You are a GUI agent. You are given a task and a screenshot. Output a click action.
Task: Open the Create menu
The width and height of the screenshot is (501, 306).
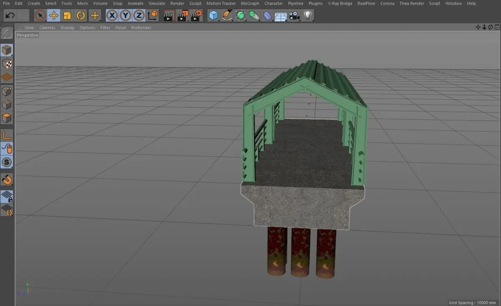pyautogui.click(x=34, y=3)
